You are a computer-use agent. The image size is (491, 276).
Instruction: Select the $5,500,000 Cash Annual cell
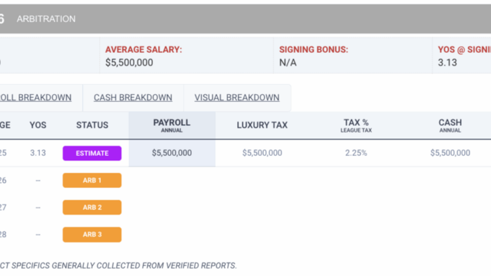point(450,153)
